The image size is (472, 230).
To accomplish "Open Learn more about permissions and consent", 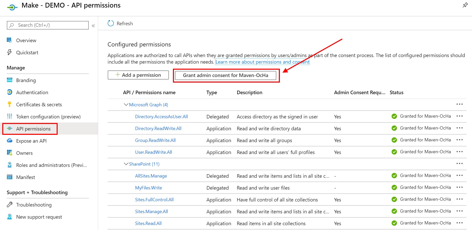I will pyautogui.click(x=262, y=62).
